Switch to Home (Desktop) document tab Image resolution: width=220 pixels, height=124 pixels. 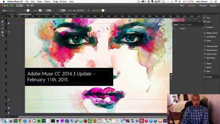click(x=25, y=14)
